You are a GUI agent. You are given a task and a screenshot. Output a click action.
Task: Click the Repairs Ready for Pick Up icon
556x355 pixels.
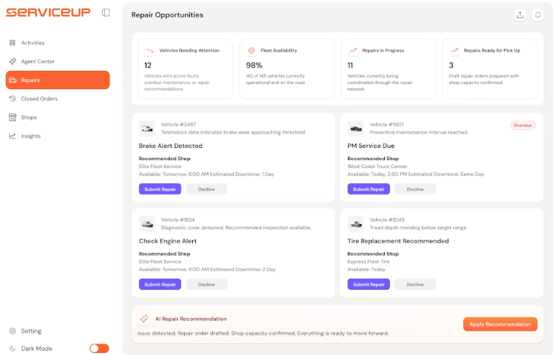pyautogui.click(x=455, y=51)
